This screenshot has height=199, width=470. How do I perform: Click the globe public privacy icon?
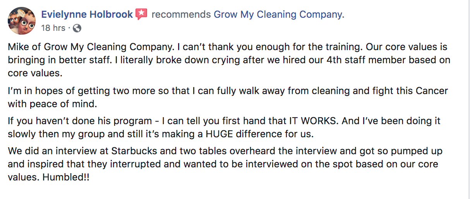[77, 28]
